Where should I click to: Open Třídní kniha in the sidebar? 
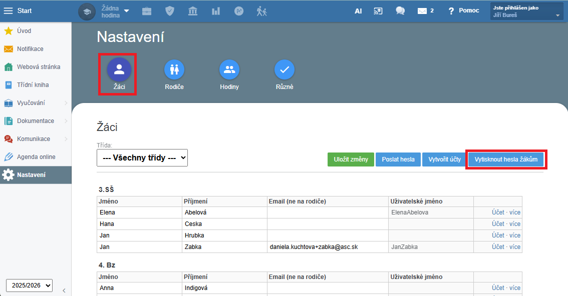click(33, 85)
